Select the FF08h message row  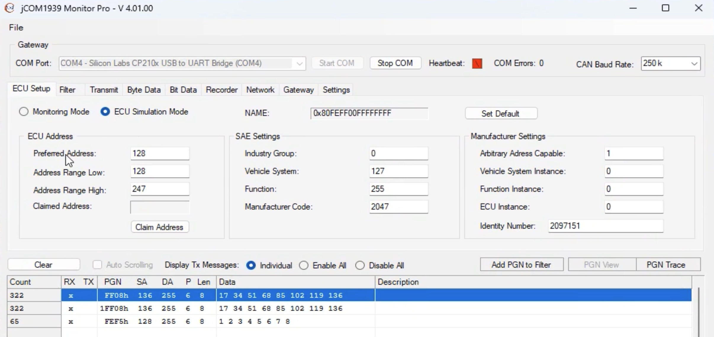[x=349, y=295]
